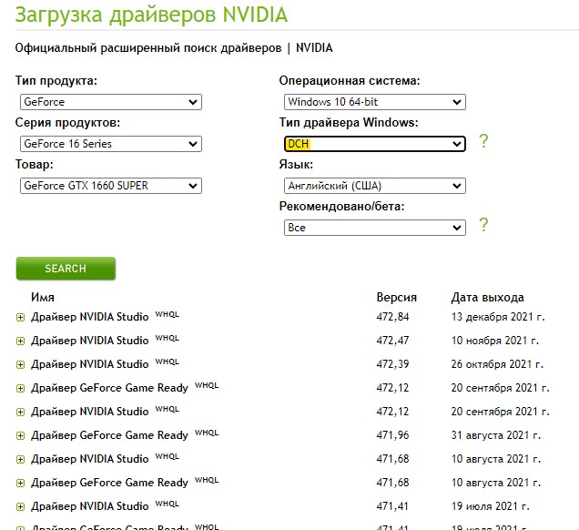
Task: Click the date 10 ноября 2021 г.
Action: point(495,341)
